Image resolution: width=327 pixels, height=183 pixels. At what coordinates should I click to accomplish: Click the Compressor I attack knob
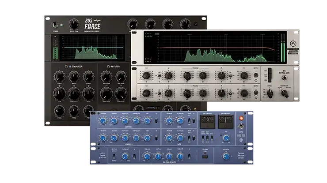click(114, 120)
